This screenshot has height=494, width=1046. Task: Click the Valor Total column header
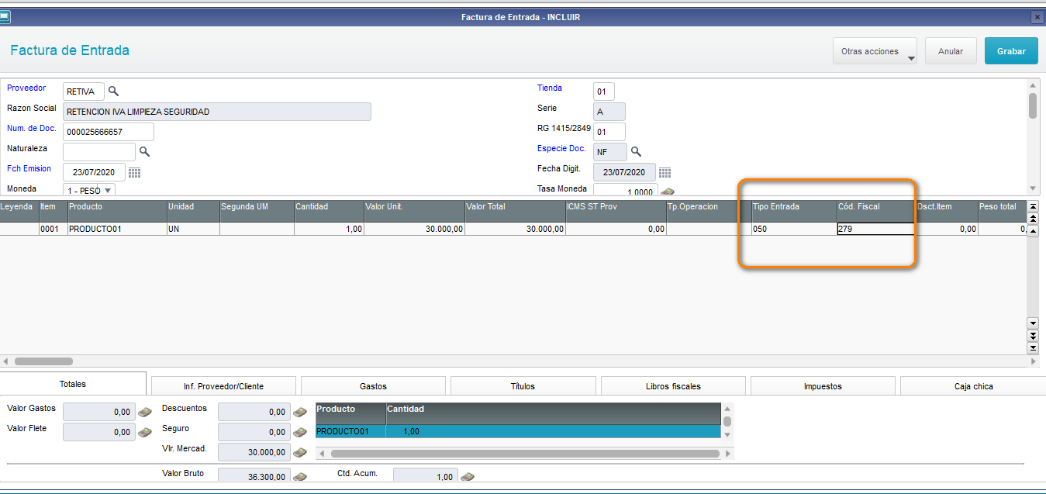click(x=515, y=211)
